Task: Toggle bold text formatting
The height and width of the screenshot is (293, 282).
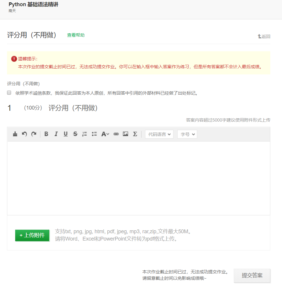Action: [x=46, y=134]
